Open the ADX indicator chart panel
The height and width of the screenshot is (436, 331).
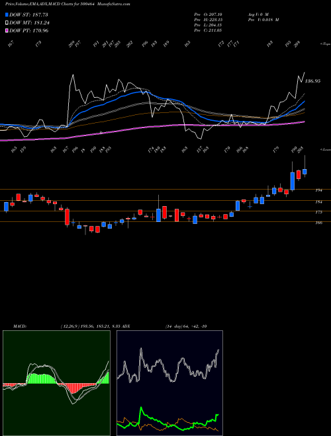(169, 383)
